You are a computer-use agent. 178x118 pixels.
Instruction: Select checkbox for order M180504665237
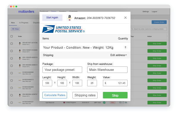tap(12, 103)
